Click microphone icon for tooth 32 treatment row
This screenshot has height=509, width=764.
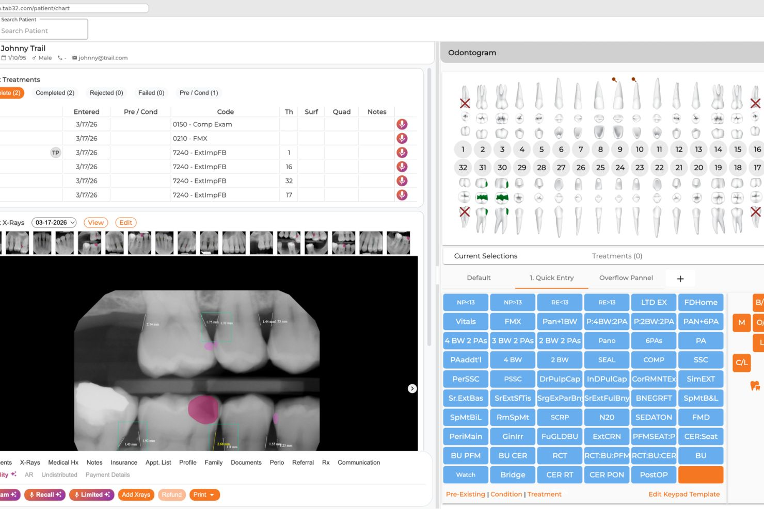[x=402, y=180]
